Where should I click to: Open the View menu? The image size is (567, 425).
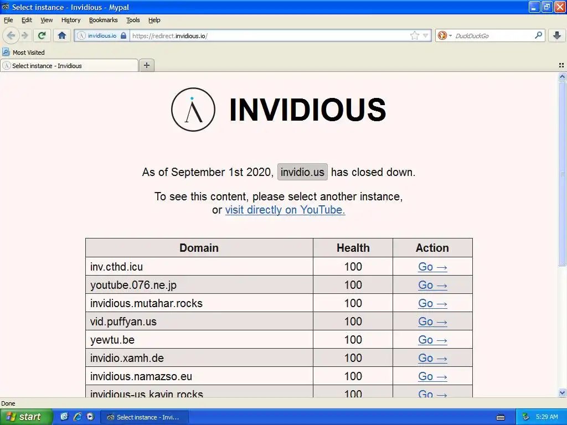pos(47,20)
